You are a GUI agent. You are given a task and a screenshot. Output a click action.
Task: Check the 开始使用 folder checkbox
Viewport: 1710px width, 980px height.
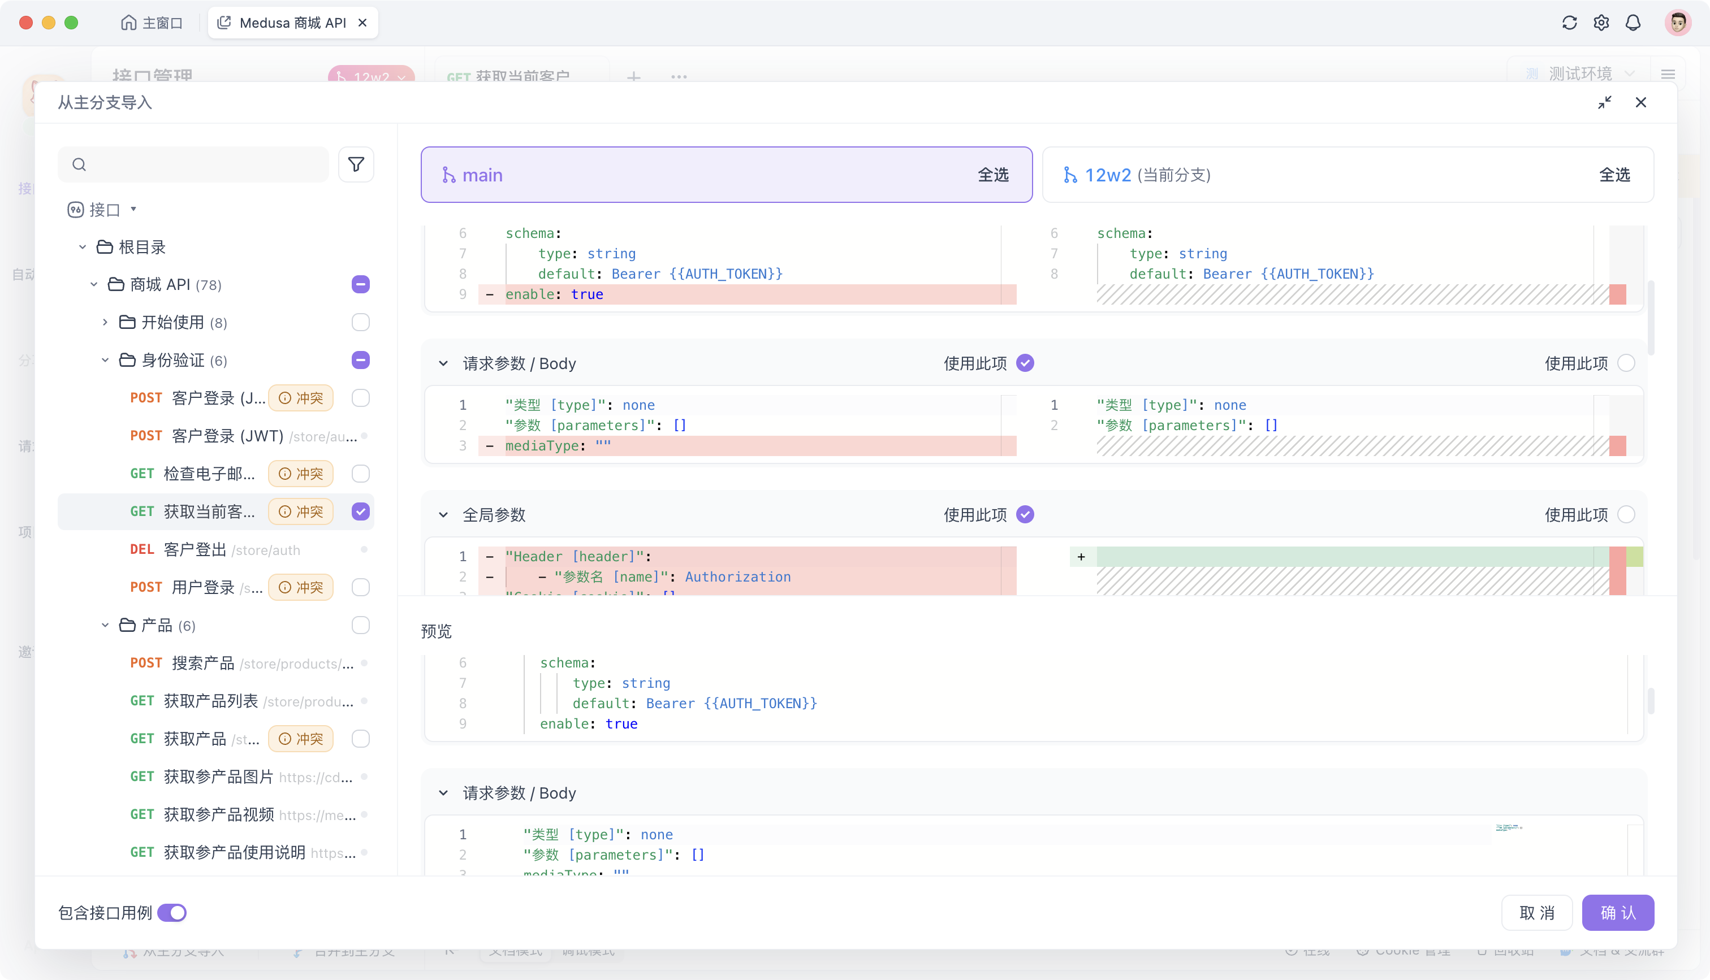(361, 322)
